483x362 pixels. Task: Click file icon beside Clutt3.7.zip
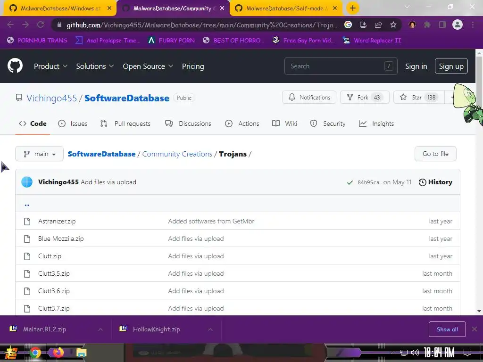(27, 308)
